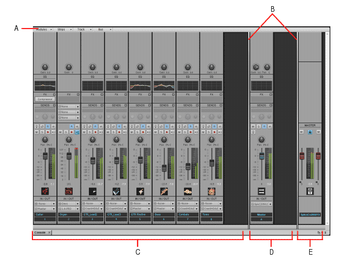
Task: Click the Bass track guitar icon
Action: [164, 191]
